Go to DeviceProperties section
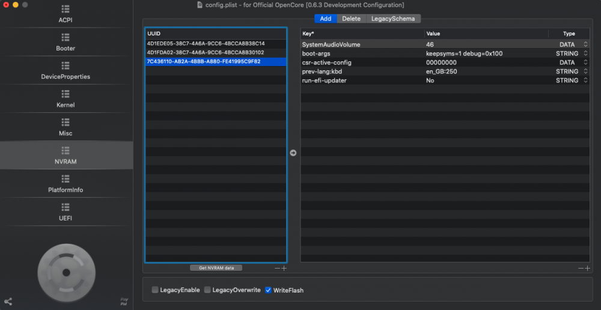This screenshot has width=601, height=310. (66, 71)
